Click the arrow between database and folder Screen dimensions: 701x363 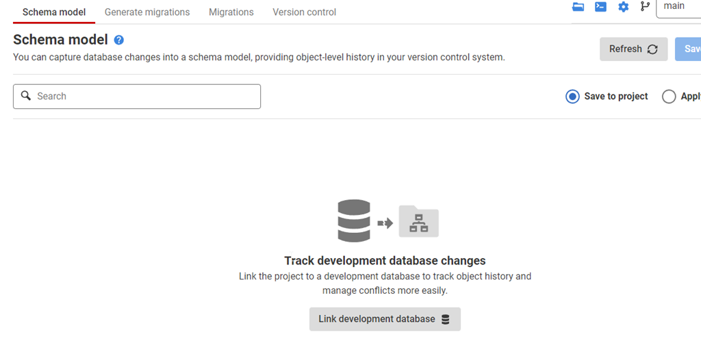point(385,223)
